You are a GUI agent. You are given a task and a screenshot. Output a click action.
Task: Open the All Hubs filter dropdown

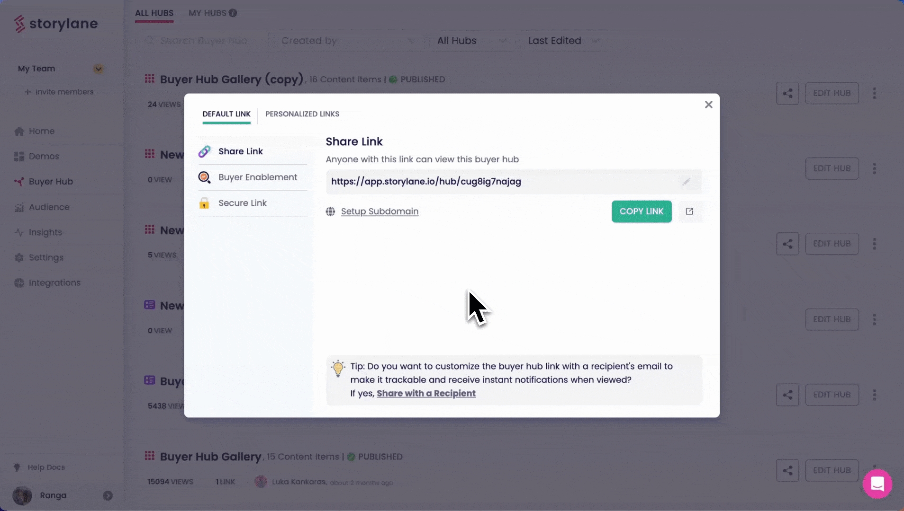click(471, 41)
